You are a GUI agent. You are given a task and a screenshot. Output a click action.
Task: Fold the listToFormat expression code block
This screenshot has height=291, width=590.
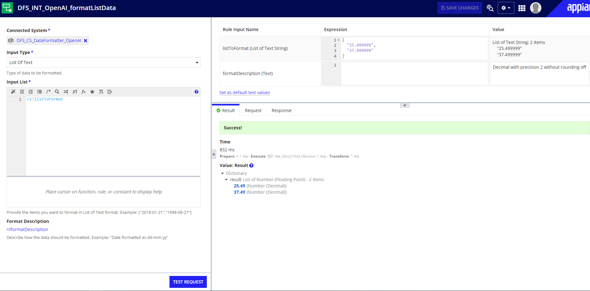(x=339, y=40)
